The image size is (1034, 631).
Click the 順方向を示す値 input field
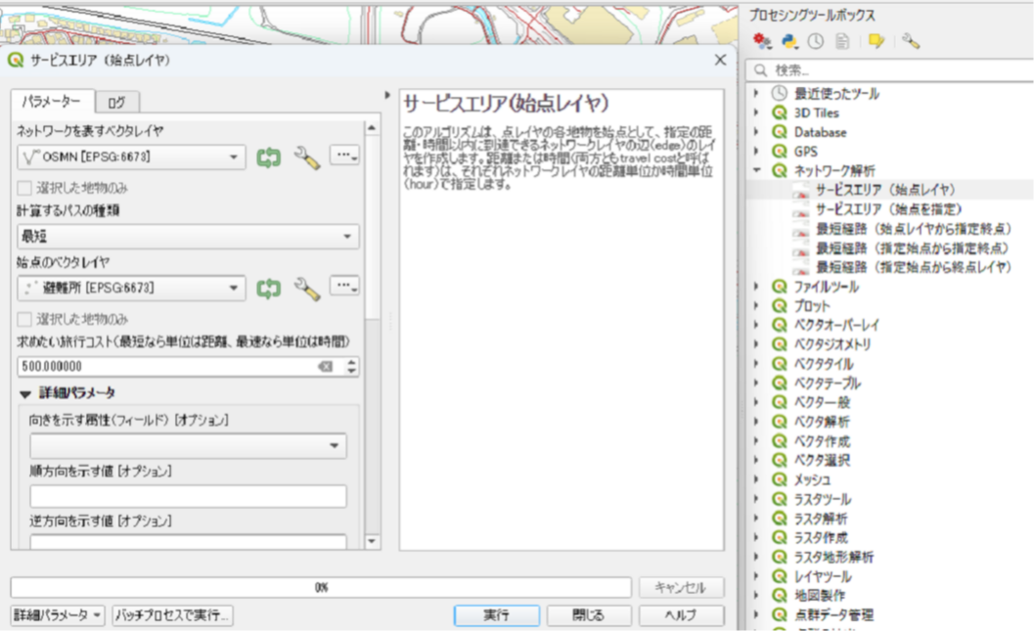coord(188,497)
